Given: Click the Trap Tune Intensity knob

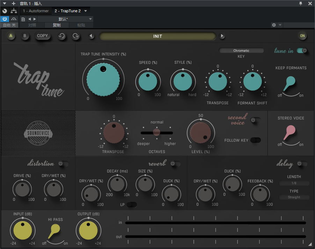Looking at the screenshot, I should pyautogui.click(x=103, y=79).
